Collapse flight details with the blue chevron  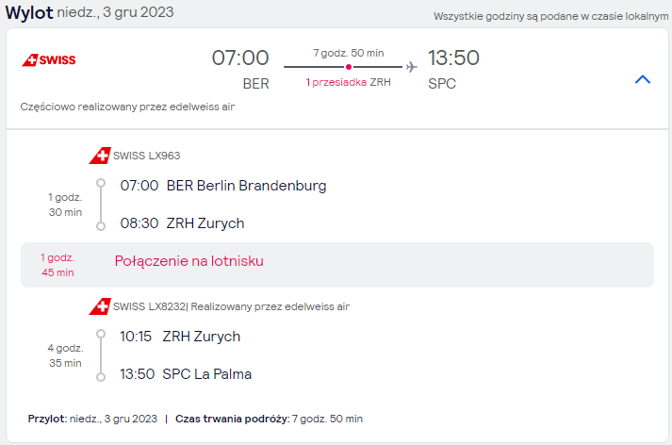coord(643,80)
